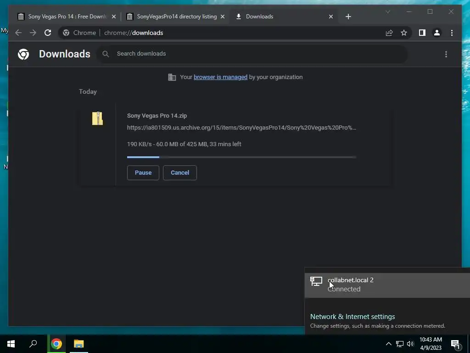This screenshot has height=353, width=470.
Task: Open the notification center icon
Action: click(455, 344)
